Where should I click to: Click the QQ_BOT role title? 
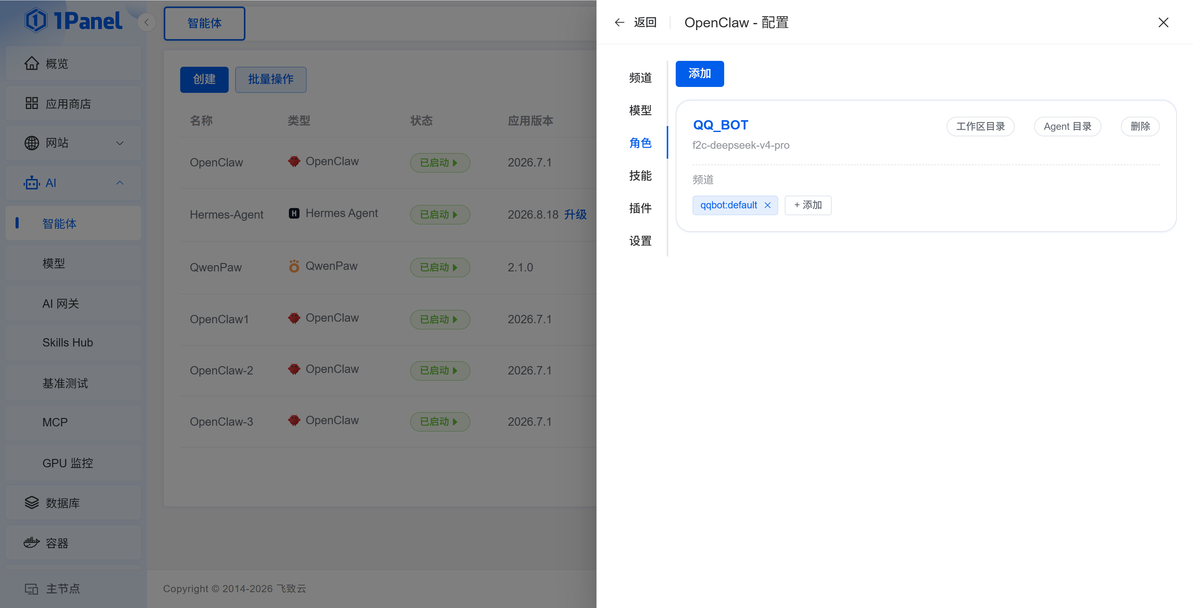coord(721,125)
